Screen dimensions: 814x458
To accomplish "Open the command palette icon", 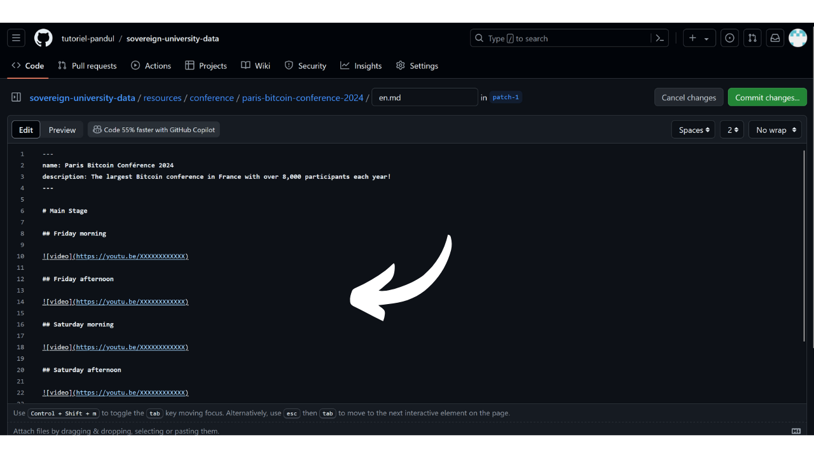I will [660, 38].
